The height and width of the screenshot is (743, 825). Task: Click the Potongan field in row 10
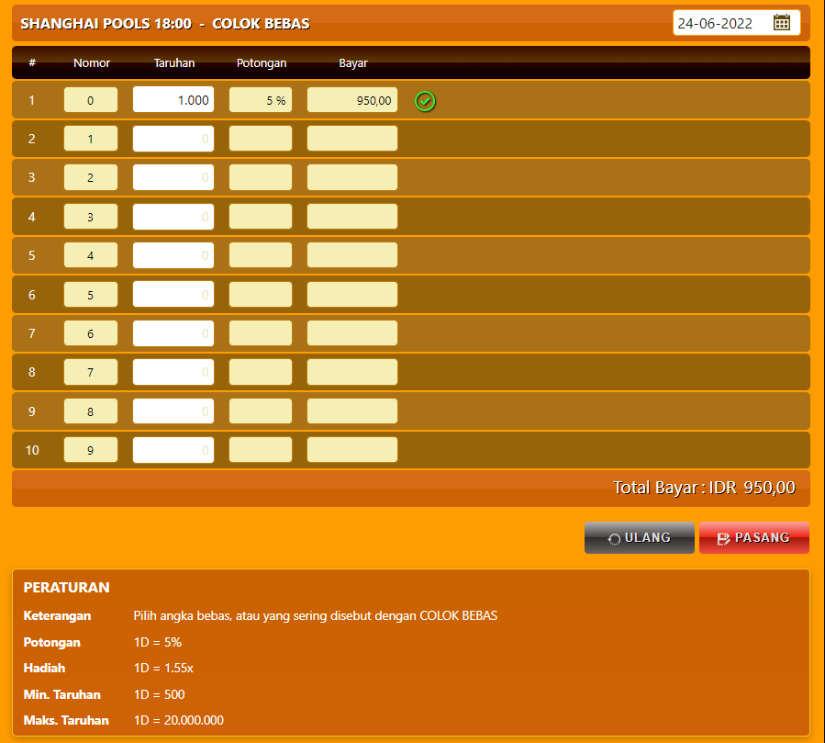click(x=261, y=450)
